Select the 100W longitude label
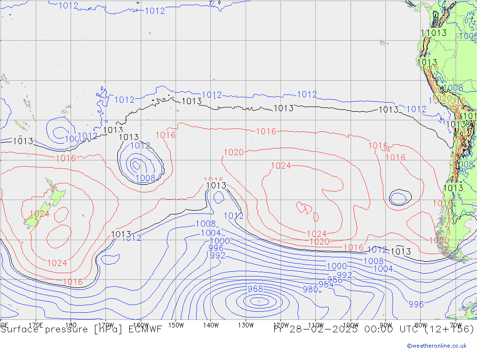477x350 pixels. click(351, 325)
